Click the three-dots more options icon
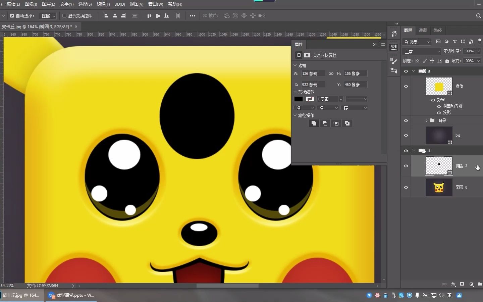Viewport: 483px width, 302px height. 192,16
